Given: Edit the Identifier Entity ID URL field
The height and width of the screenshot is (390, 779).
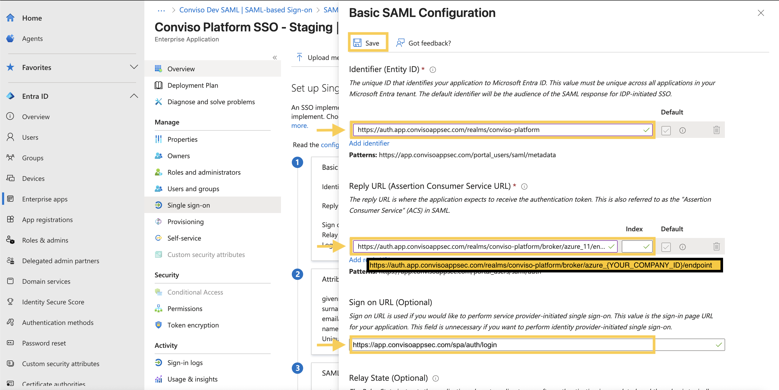Looking at the screenshot, I should click(x=502, y=130).
